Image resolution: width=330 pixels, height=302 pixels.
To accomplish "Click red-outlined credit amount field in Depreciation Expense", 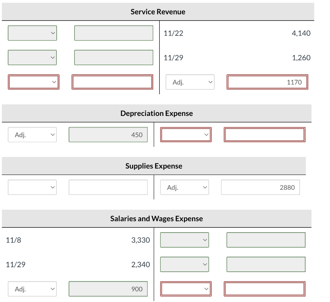I will (x=264, y=135).
